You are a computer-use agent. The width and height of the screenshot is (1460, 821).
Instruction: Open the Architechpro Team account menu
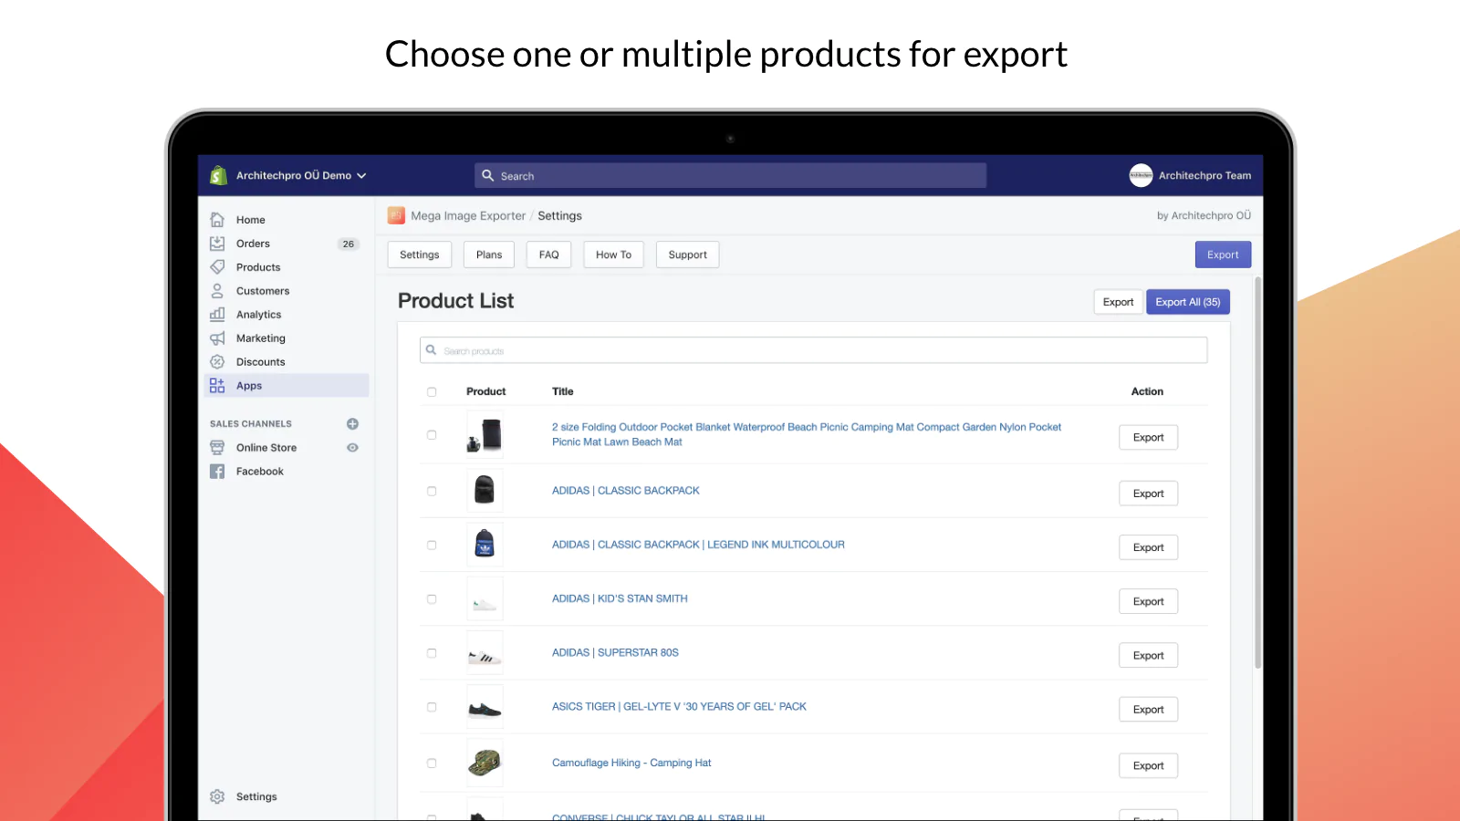(1191, 175)
